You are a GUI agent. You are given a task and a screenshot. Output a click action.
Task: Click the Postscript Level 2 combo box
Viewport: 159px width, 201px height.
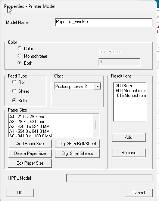77,86
